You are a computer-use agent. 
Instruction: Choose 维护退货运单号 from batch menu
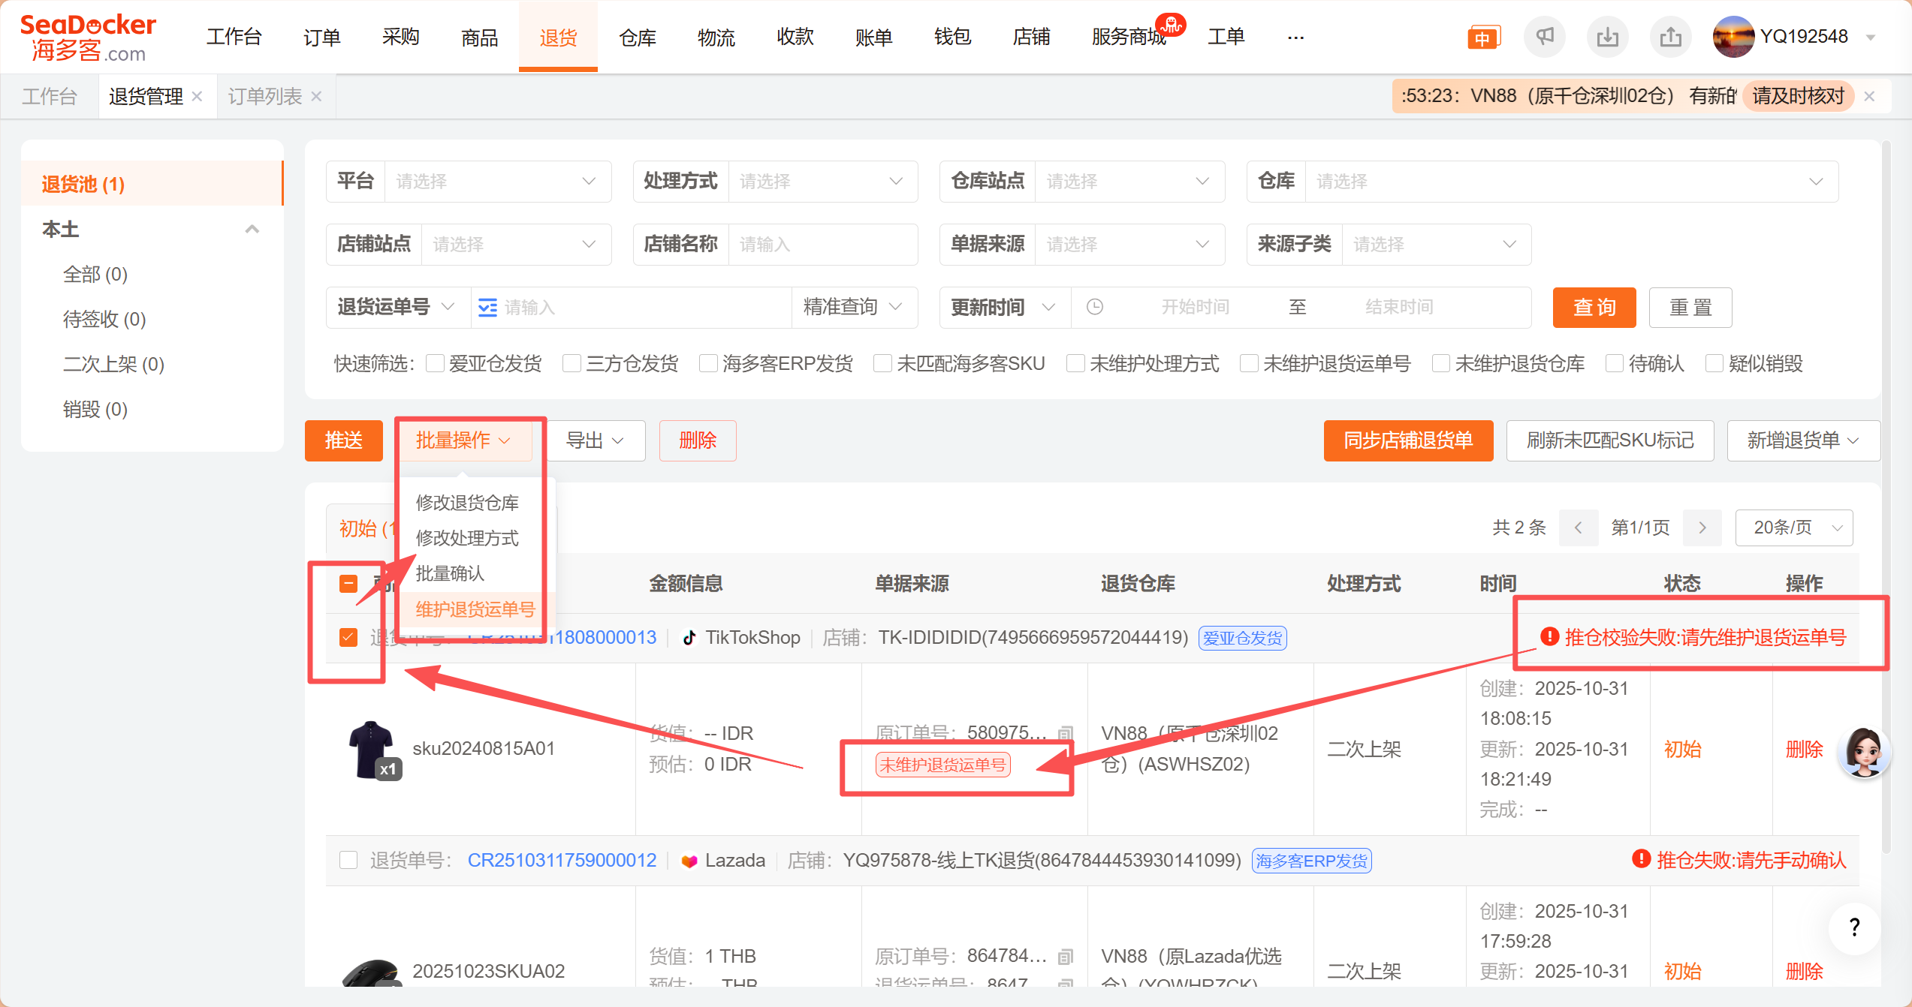[x=475, y=609]
